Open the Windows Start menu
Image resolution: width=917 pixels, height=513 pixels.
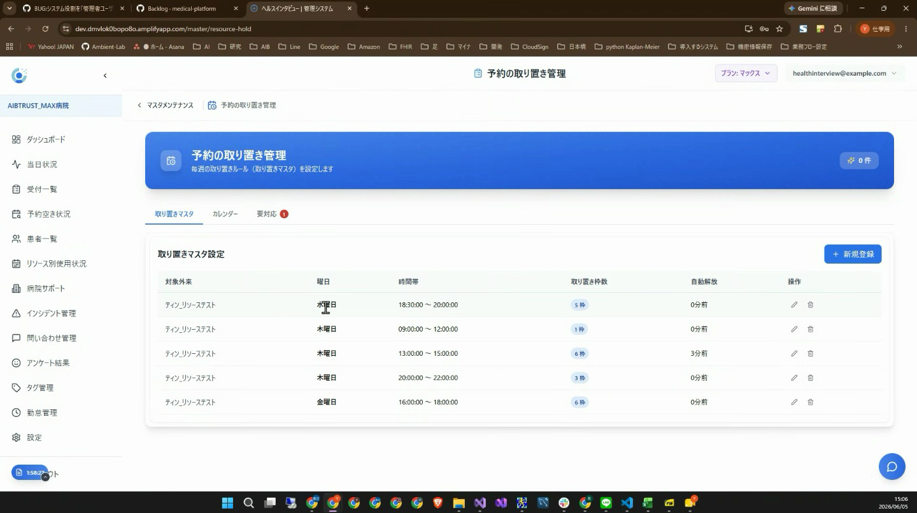point(227,503)
